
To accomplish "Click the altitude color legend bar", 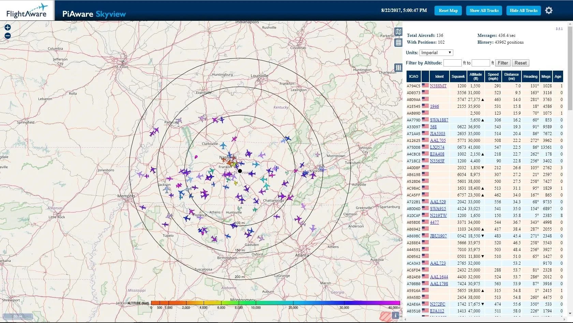I will tap(275, 303).
